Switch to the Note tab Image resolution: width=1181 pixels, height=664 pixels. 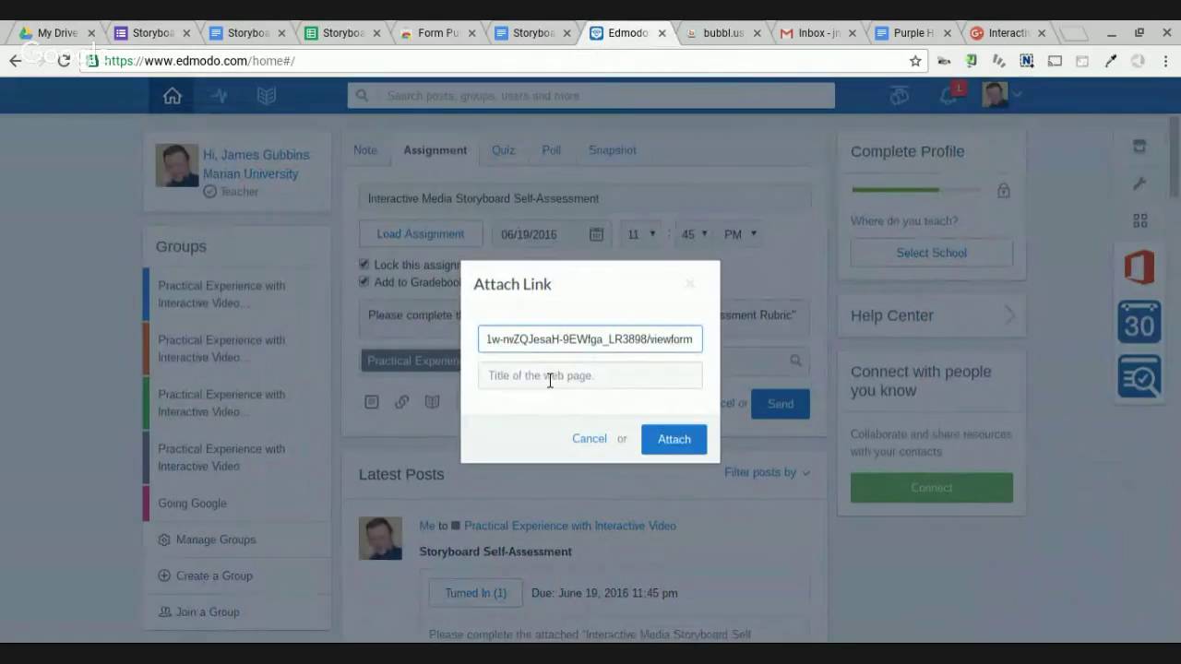click(365, 150)
